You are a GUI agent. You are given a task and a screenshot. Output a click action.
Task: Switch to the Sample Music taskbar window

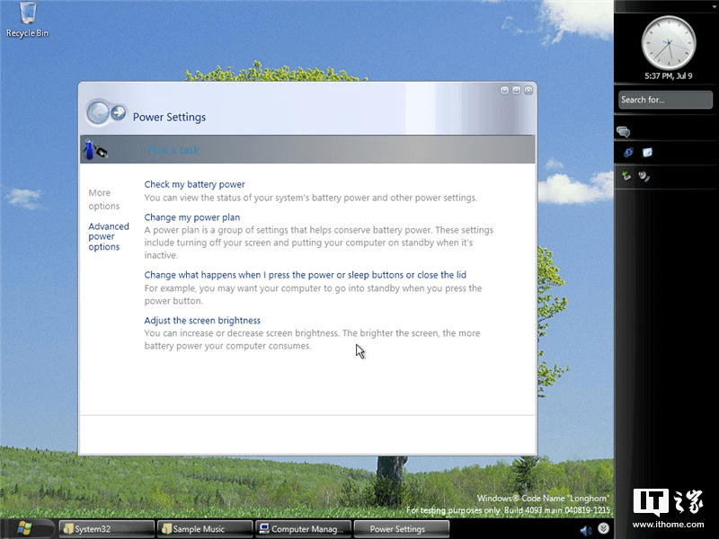202,528
